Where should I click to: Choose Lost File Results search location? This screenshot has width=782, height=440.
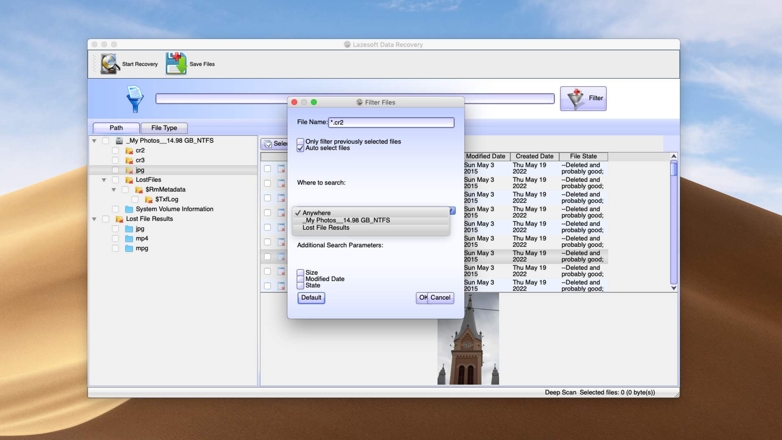coord(371,227)
